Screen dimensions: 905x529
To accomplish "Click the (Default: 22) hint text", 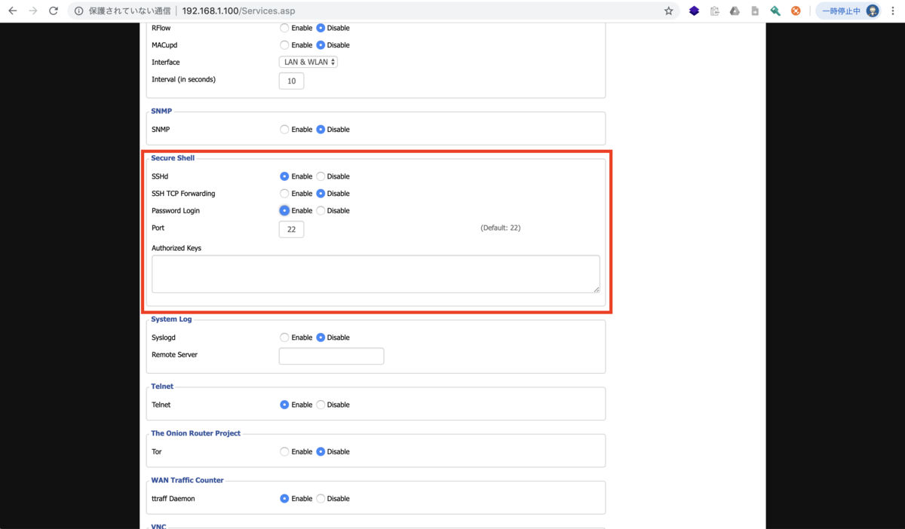I will (501, 228).
